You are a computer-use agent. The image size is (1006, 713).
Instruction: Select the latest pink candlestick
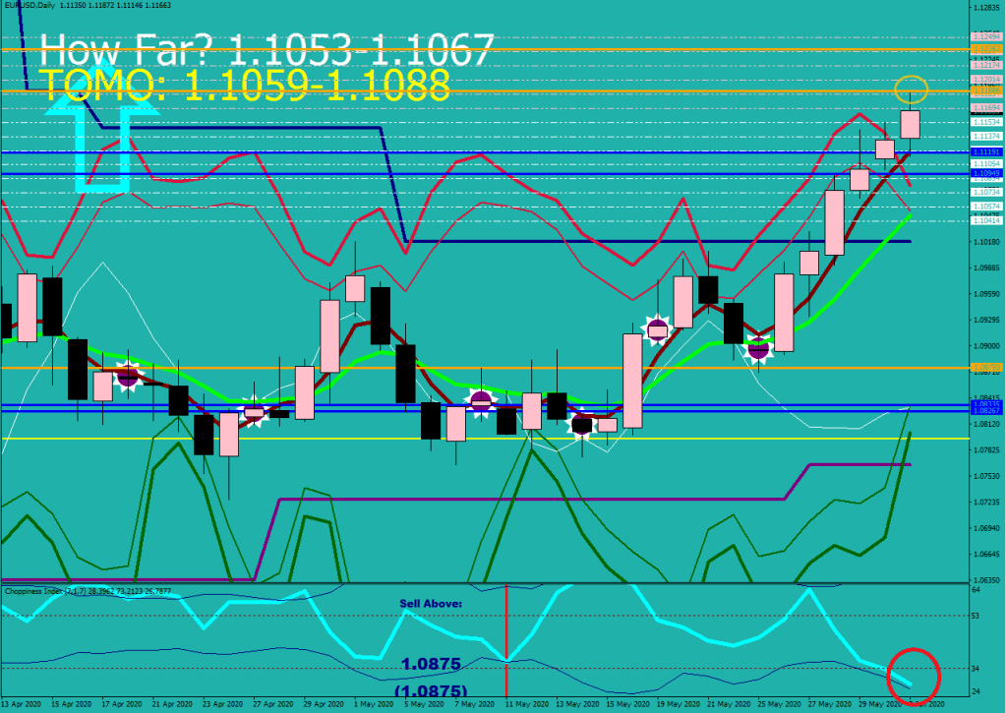coord(911,124)
